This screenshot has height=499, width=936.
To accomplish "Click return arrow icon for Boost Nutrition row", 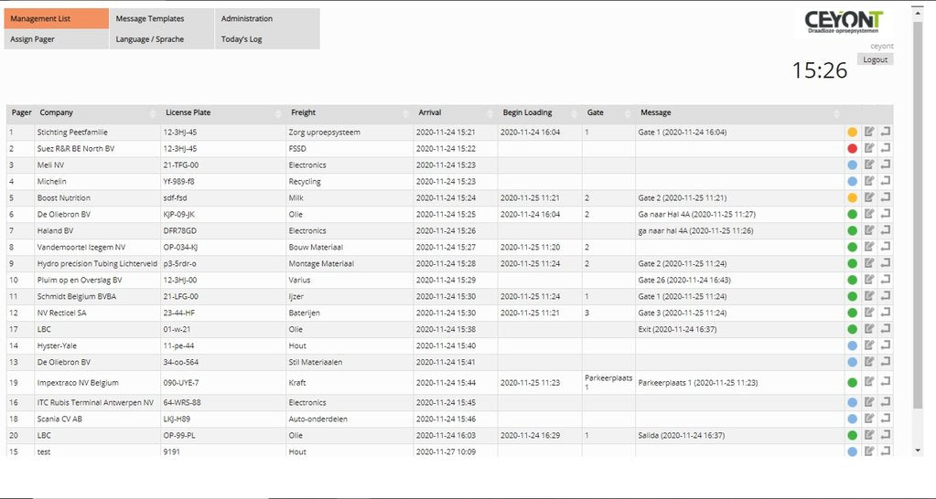I will pos(885,197).
